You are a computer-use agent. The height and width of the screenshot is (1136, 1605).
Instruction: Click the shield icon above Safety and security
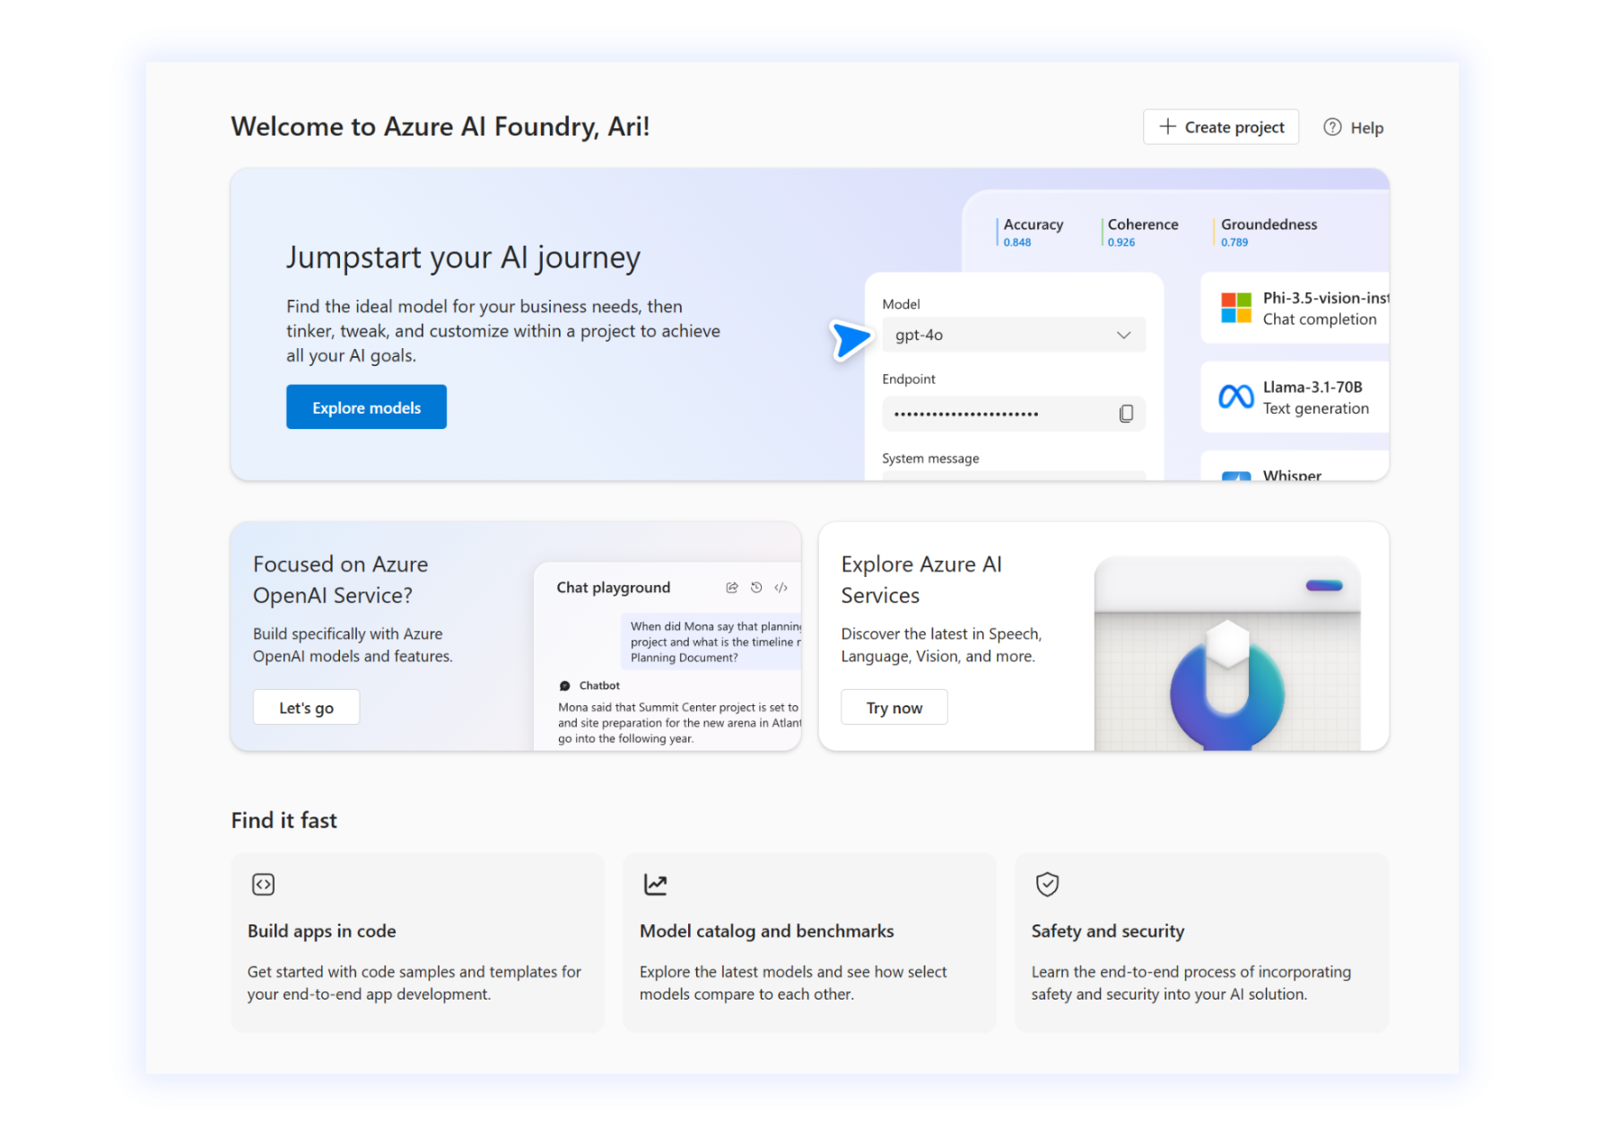1047,884
